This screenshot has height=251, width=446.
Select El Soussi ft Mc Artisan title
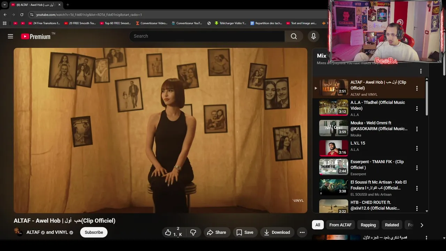(x=378, y=185)
